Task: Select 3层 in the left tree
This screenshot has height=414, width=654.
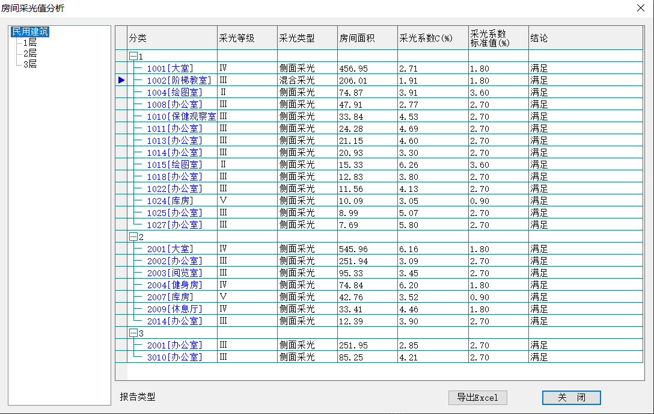Action: (x=29, y=64)
